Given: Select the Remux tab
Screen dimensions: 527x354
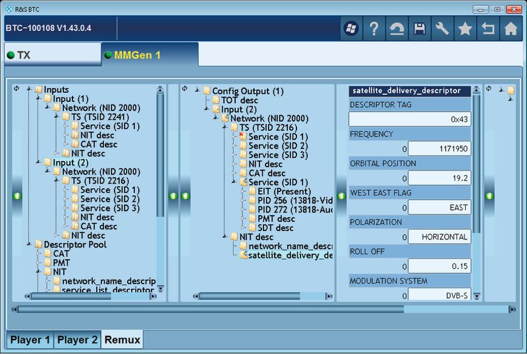Looking at the screenshot, I should 123,340.
